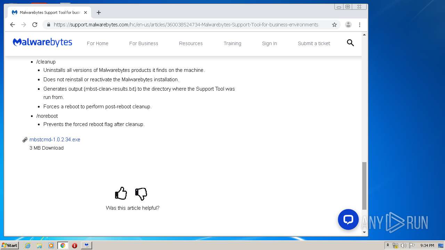Open Windows Explorer from the taskbar
This screenshot has width=445, height=250.
[39, 245]
